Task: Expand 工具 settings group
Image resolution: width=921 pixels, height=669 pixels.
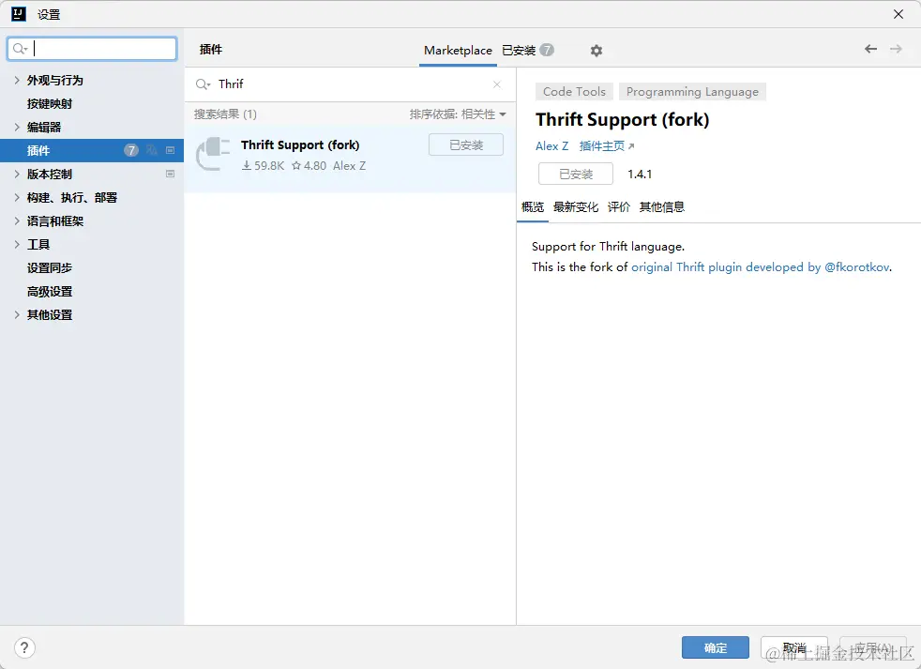Action: click(x=17, y=245)
